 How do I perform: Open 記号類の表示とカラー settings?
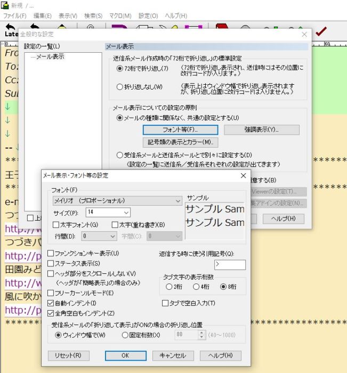coord(180,142)
